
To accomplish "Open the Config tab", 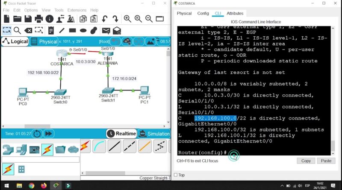I will pos(203,13).
